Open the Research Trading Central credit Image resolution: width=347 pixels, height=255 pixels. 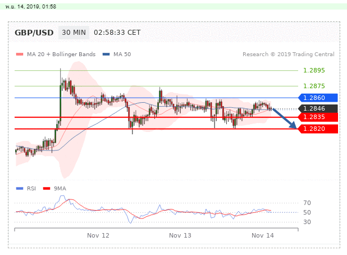point(288,54)
